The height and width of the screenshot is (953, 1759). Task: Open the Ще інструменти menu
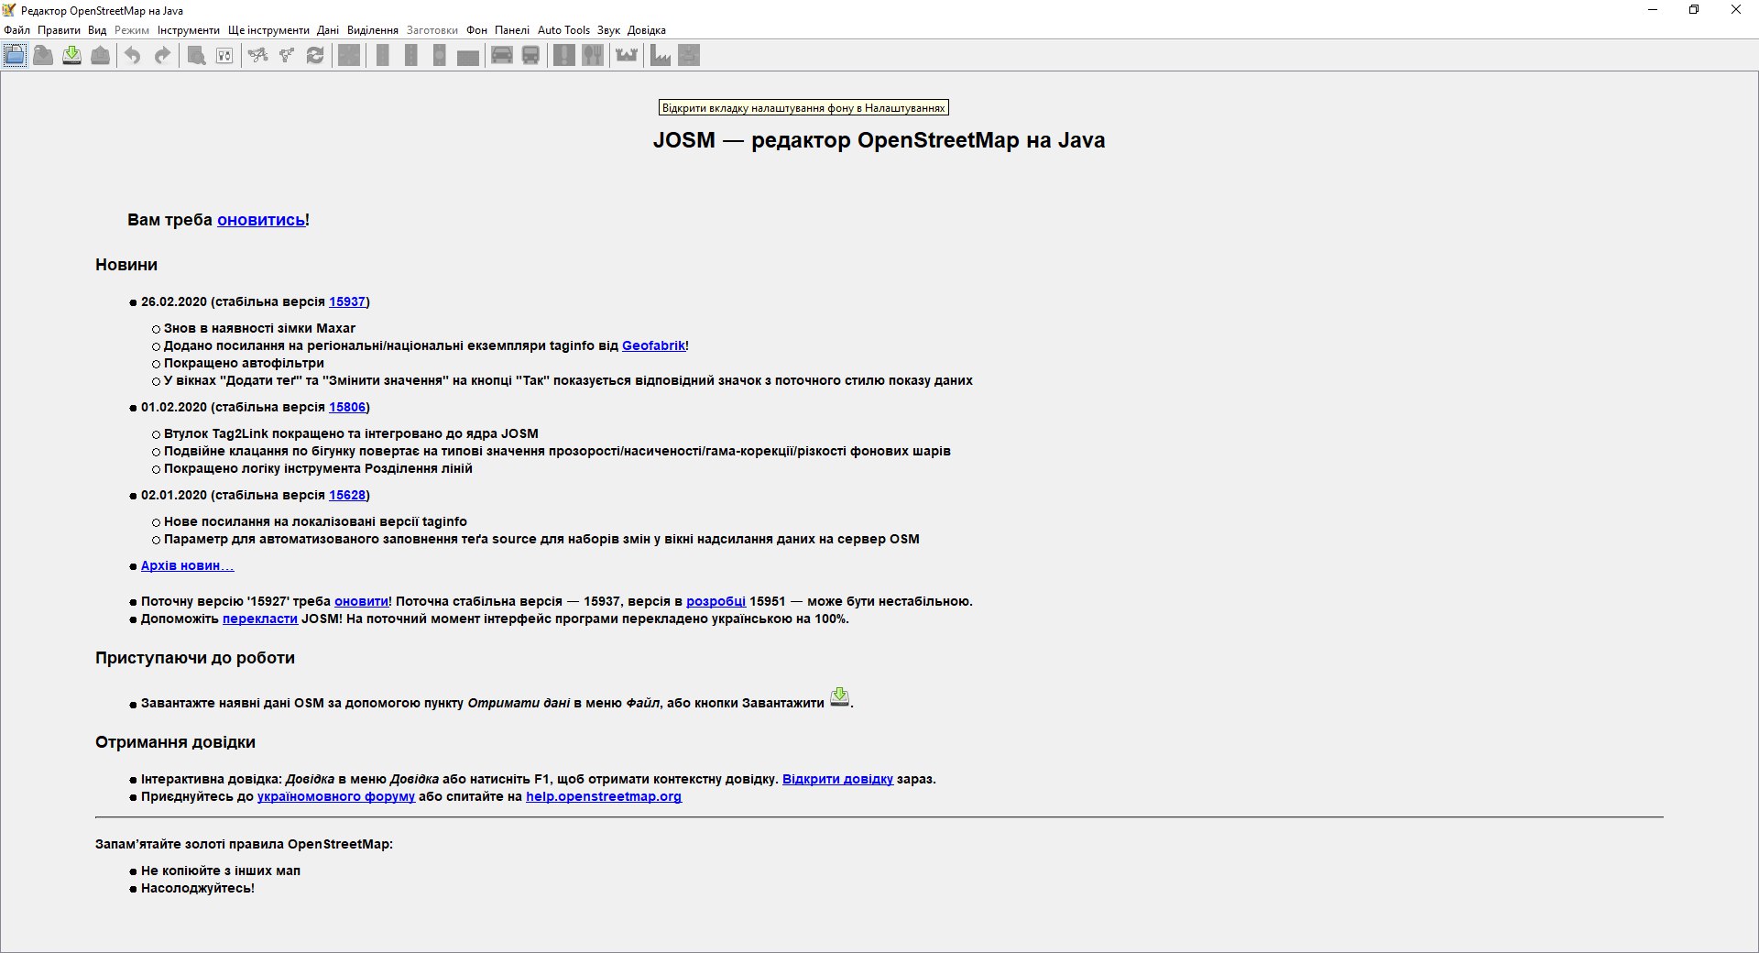pos(268,30)
